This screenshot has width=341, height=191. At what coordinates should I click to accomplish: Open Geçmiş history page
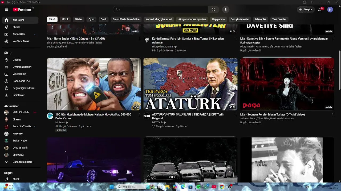(20, 60)
